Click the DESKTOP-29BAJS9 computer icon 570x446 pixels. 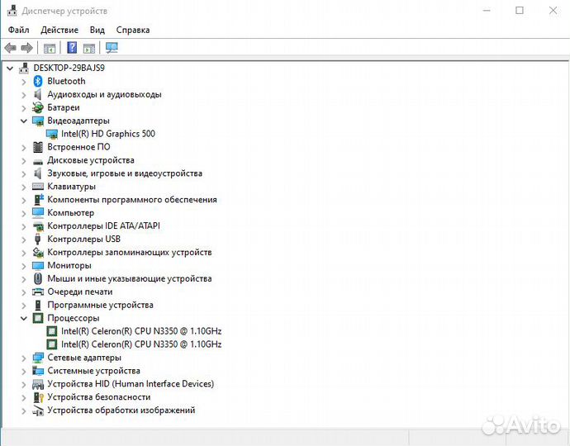point(24,68)
